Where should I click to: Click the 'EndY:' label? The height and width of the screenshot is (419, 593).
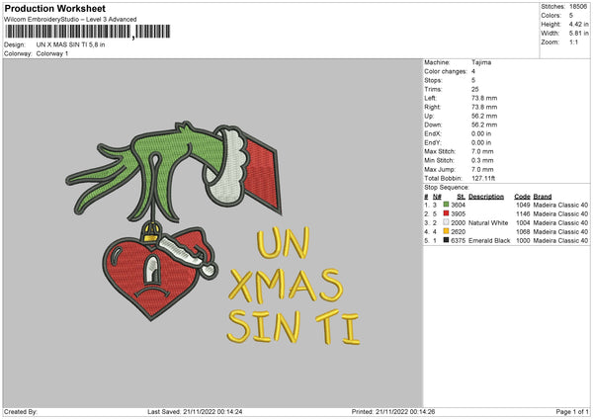tap(433, 143)
